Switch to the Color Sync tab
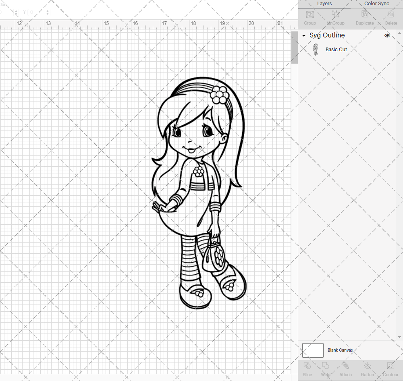403x381 pixels. pos(376,4)
